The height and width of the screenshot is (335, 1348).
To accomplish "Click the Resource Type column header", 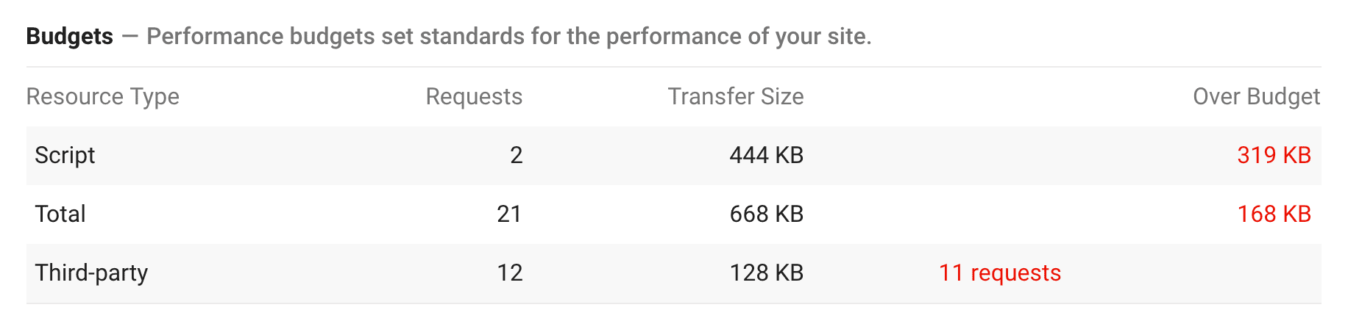I will point(103,96).
